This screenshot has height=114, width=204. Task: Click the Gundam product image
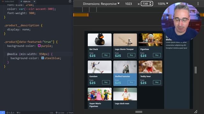click(x=99, y=67)
